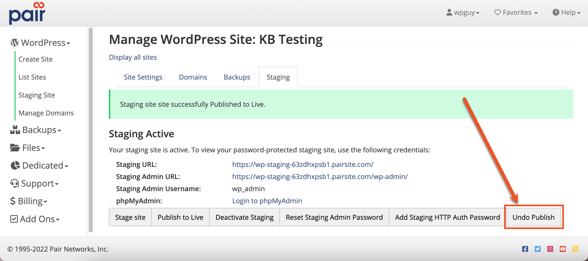Click the Stage site button
The height and width of the screenshot is (261, 588).
point(130,217)
